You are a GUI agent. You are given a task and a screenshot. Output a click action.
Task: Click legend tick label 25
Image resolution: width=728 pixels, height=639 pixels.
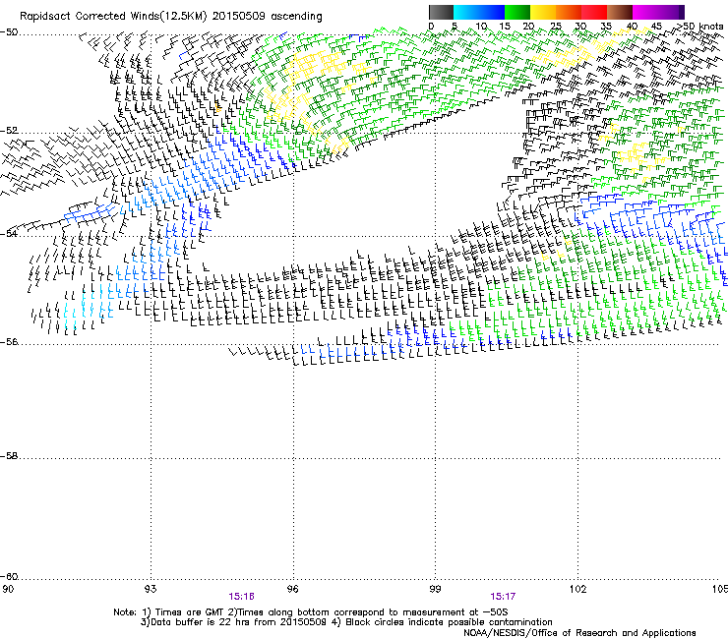point(556,27)
